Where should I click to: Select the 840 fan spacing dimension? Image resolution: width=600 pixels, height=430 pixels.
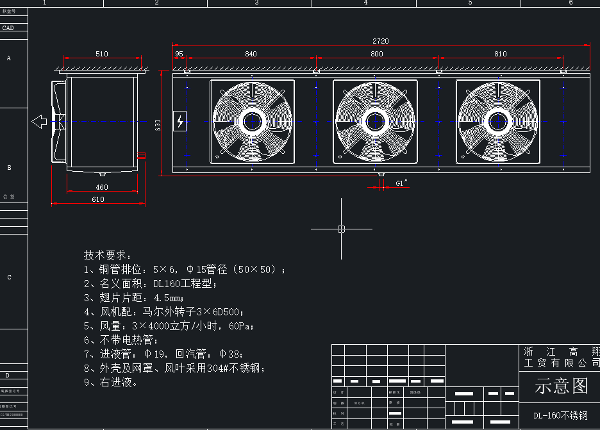pos(251,54)
